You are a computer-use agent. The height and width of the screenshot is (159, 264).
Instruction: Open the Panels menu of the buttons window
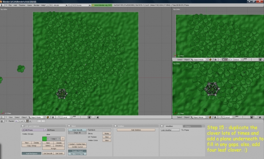pos(11,121)
